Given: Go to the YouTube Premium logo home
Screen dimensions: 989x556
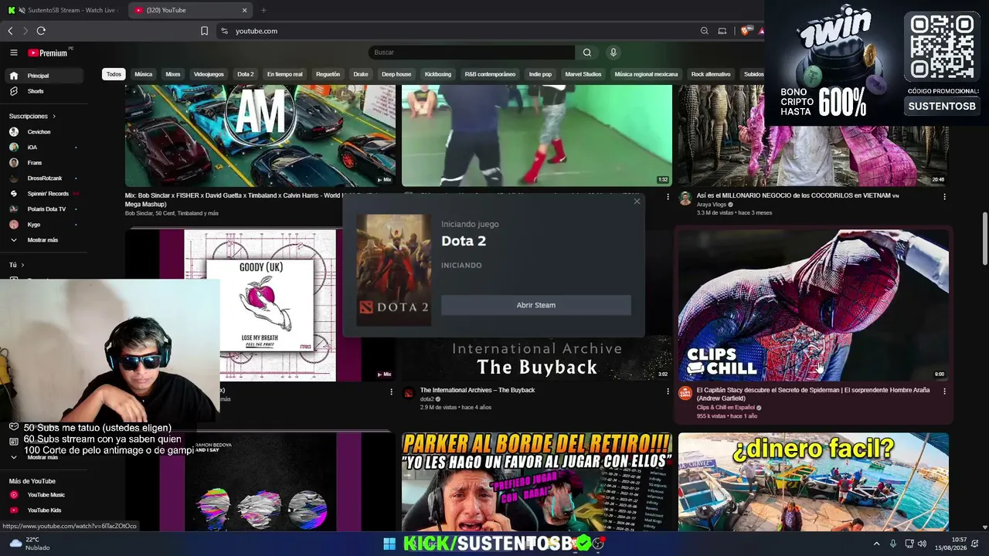Looking at the screenshot, I should [x=48, y=53].
